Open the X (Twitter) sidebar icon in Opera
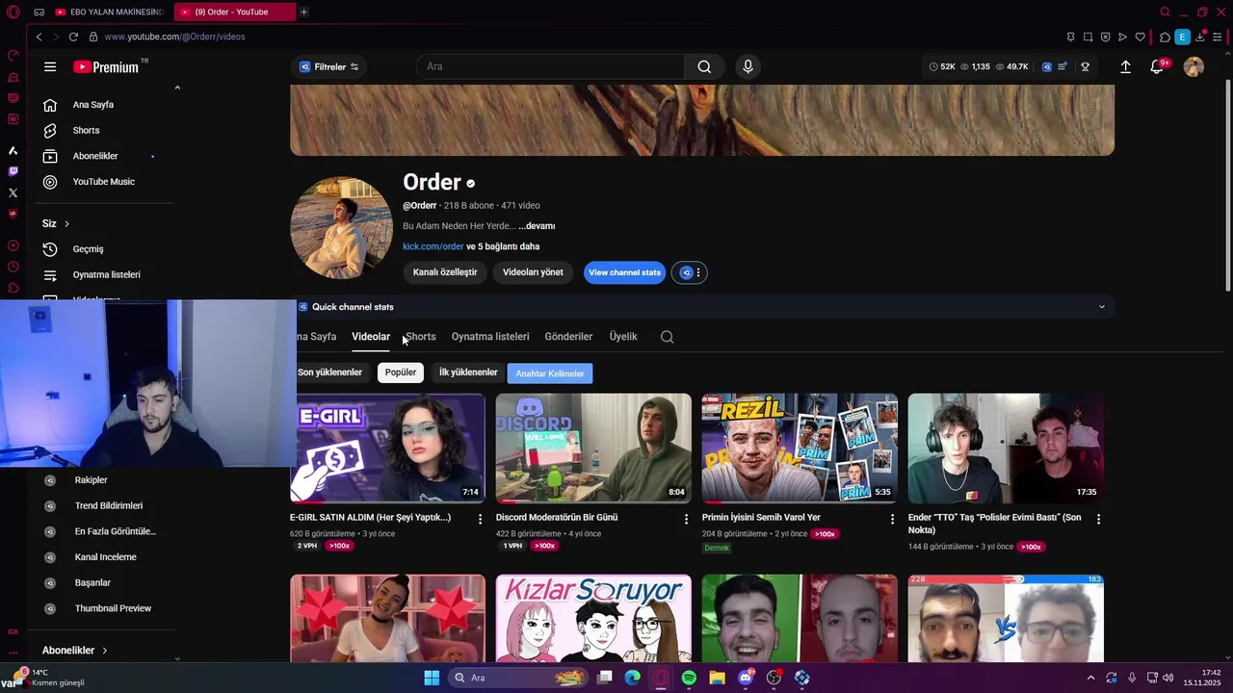The width and height of the screenshot is (1233, 693). [x=13, y=192]
